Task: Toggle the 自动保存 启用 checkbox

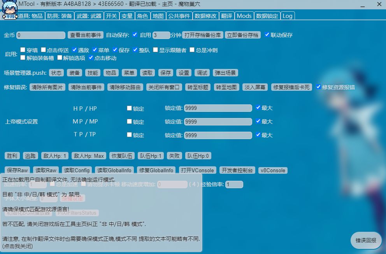Action: pyautogui.click(x=135, y=35)
